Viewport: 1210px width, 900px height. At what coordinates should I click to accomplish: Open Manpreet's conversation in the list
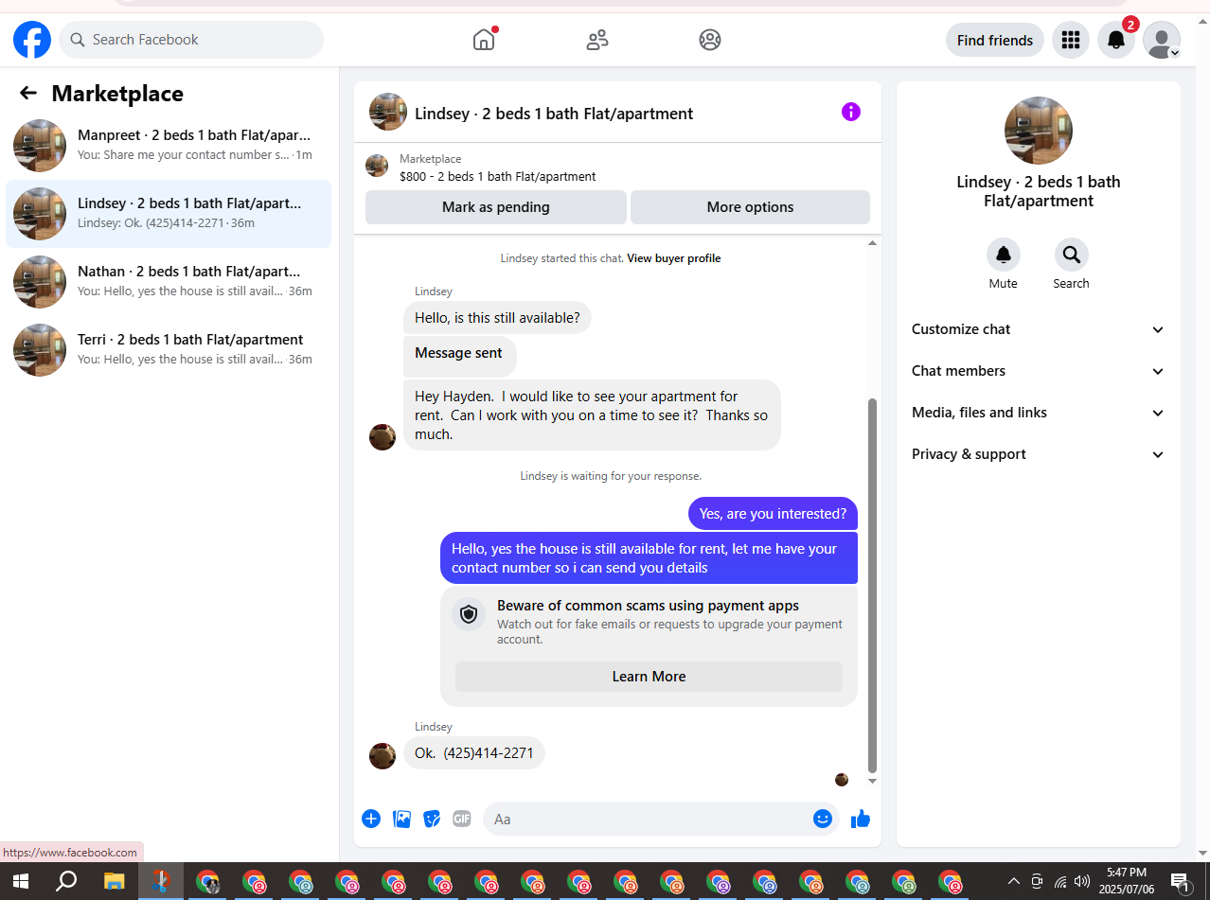pyautogui.click(x=169, y=145)
